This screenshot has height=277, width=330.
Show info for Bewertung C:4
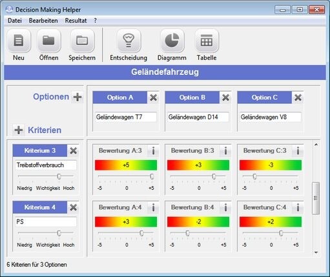298,207
